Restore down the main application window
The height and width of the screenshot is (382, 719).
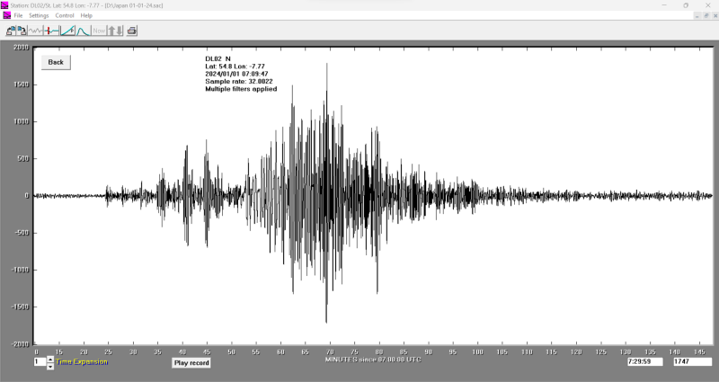pyautogui.click(x=686, y=5)
